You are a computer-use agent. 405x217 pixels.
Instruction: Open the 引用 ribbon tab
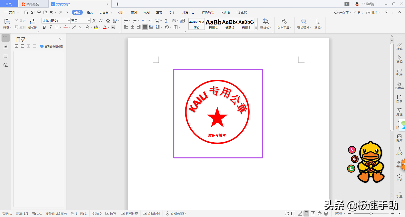[121, 12]
